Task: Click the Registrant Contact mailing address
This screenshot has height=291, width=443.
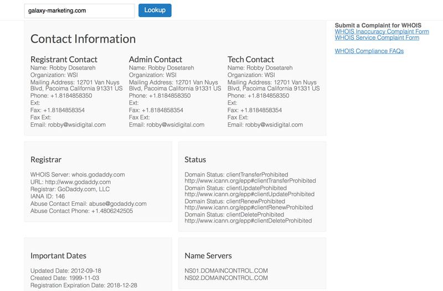Action: (x=76, y=85)
